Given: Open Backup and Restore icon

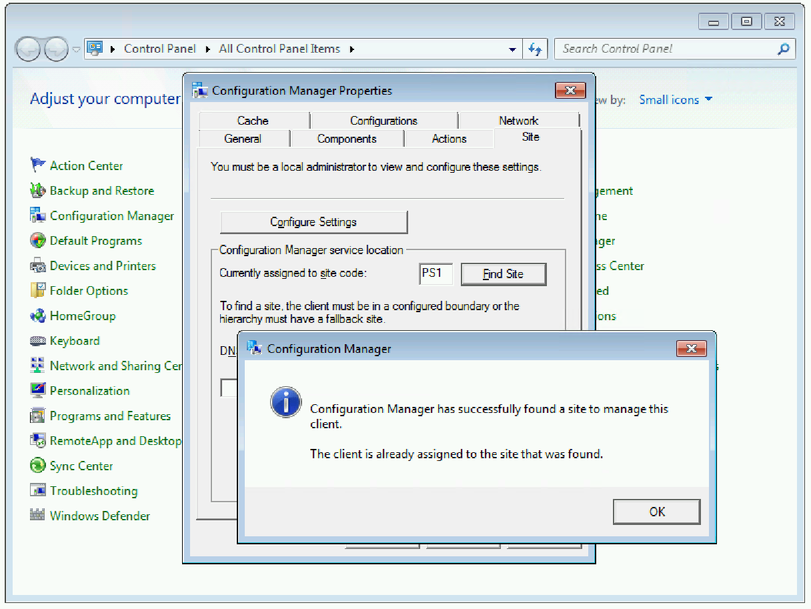Looking at the screenshot, I should tap(37, 191).
